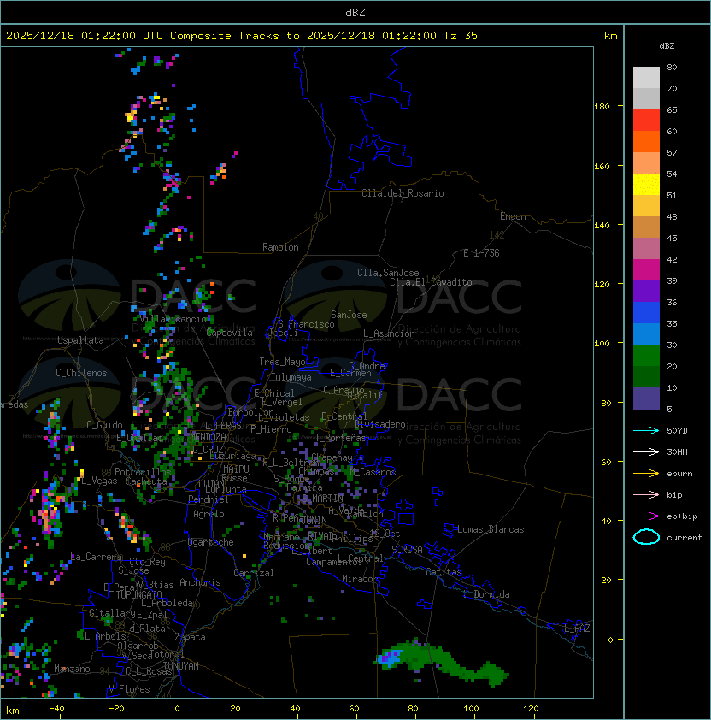Click the 'Catitas' map label
Image resolution: width=711 pixels, height=720 pixels.
[444, 572]
